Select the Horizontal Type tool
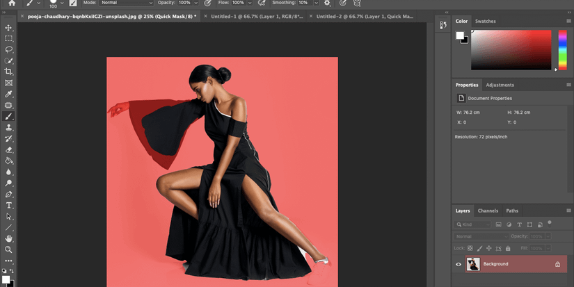The image size is (574, 287). click(9, 205)
